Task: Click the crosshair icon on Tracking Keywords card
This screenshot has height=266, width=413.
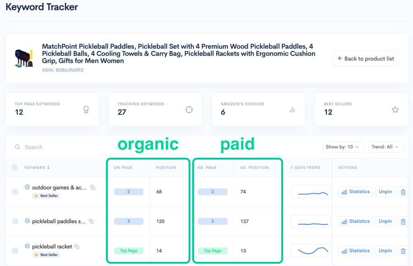Action: point(189,110)
